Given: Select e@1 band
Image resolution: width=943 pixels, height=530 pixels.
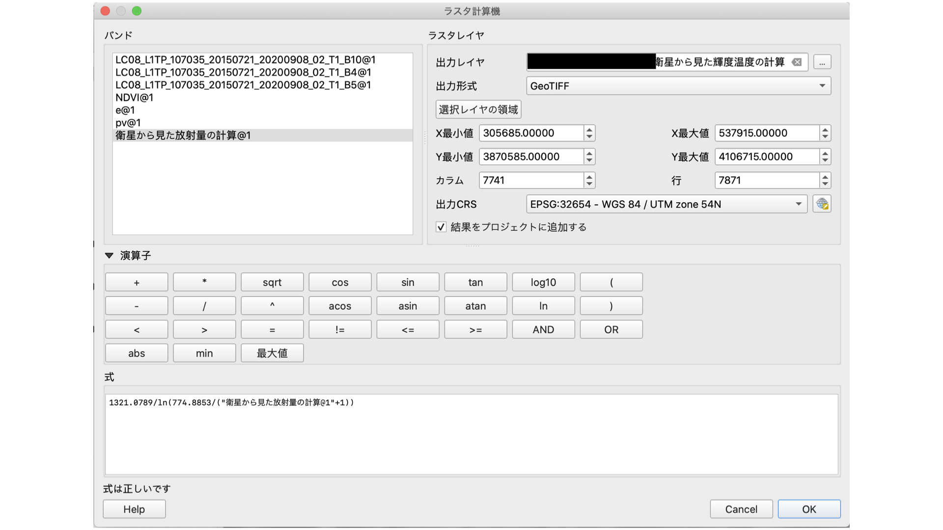Looking at the screenshot, I should pyautogui.click(x=262, y=110).
